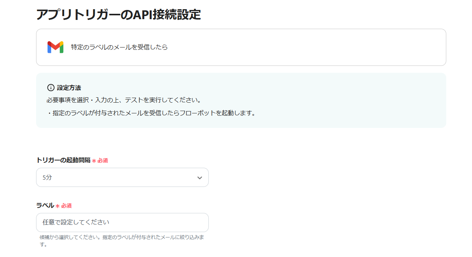Click the ラベル field label text

45,205
